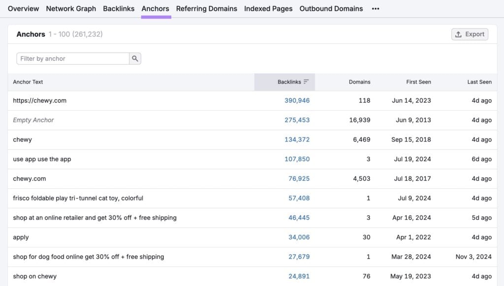Sort by Domains column header

(x=359, y=82)
